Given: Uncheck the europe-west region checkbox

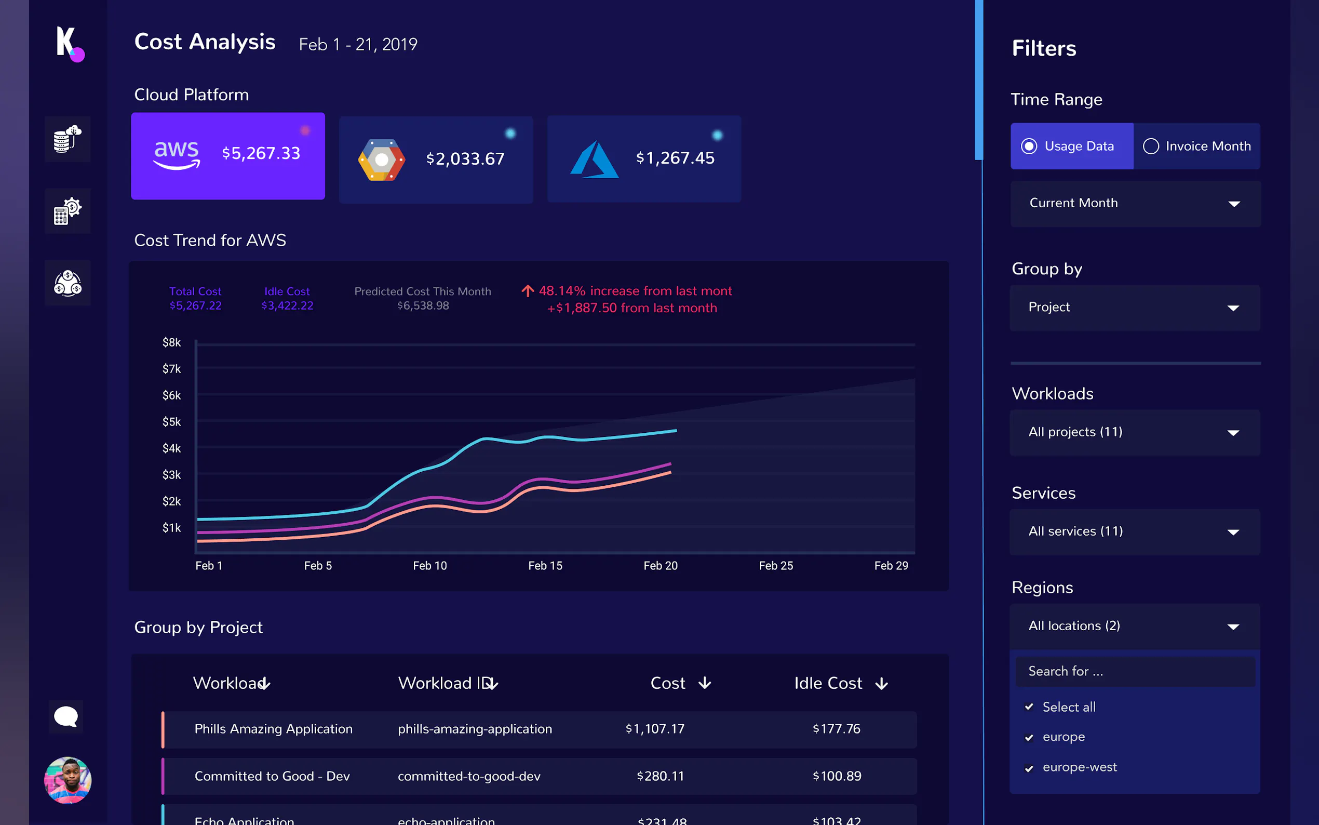Looking at the screenshot, I should [1029, 768].
